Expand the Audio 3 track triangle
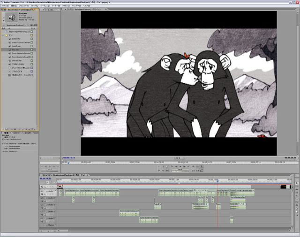Viewport: 300px width, 237px height. tap(47, 205)
